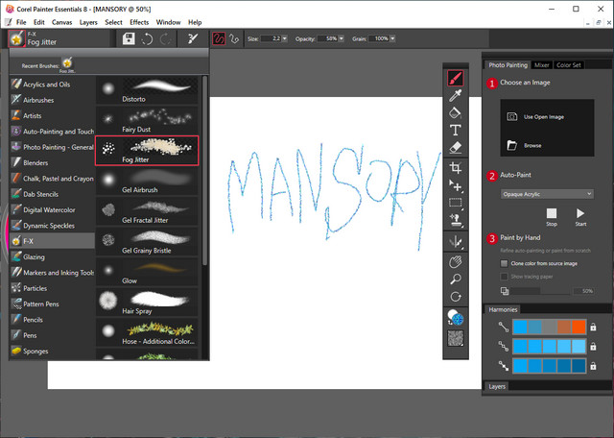Lock the first harmony color row
The height and width of the screenshot is (438, 614).
click(x=593, y=328)
